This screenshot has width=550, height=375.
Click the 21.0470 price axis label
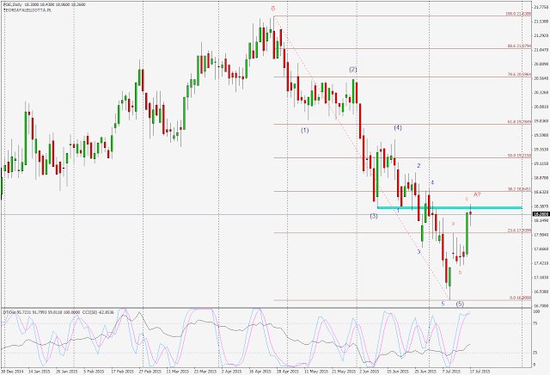pos(541,50)
